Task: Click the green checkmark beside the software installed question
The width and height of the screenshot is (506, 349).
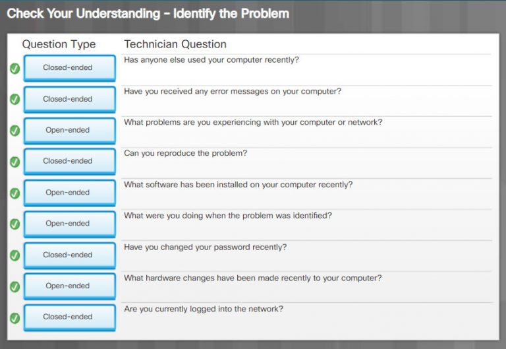Action: tap(15, 193)
